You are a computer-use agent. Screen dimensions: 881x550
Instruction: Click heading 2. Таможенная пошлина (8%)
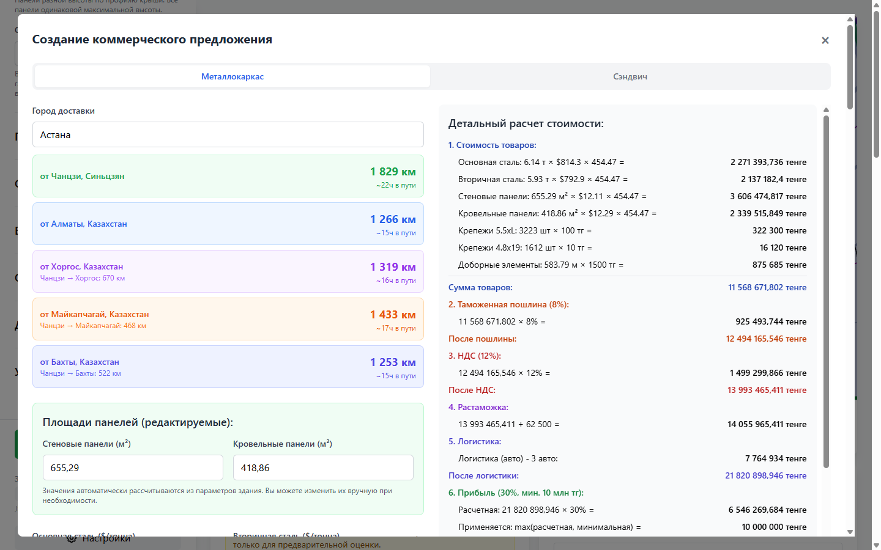pyautogui.click(x=508, y=304)
